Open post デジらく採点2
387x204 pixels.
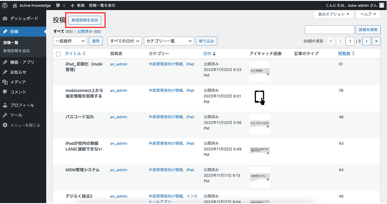[79, 196]
